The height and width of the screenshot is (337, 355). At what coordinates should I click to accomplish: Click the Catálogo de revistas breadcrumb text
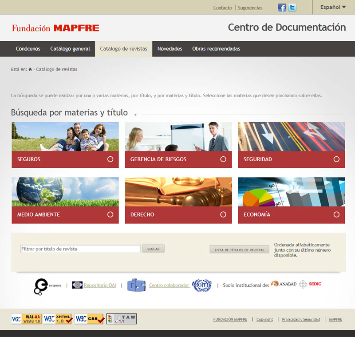point(57,69)
